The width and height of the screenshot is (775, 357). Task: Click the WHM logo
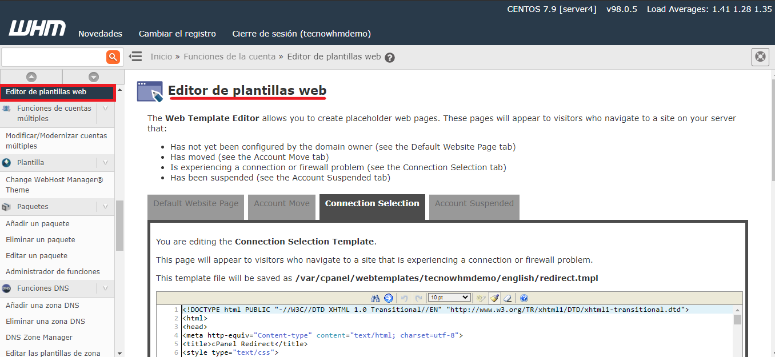click(x=37, y=29)
